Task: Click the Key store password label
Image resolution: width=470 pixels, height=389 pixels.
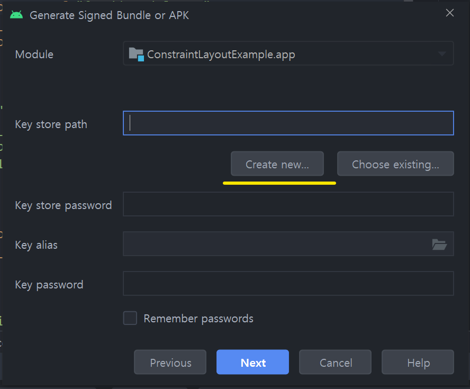Action: click(64, 205)
